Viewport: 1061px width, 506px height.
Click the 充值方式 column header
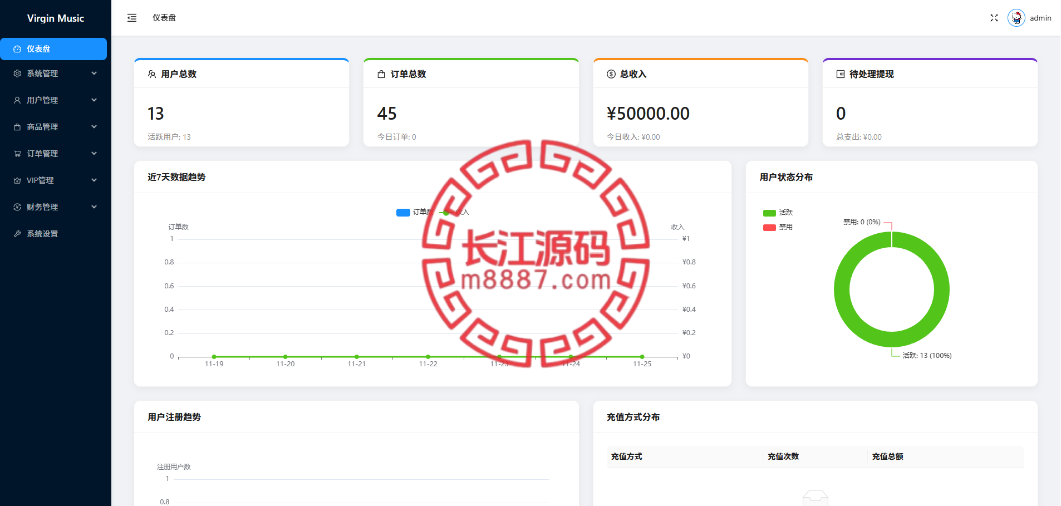click(626, 456)
